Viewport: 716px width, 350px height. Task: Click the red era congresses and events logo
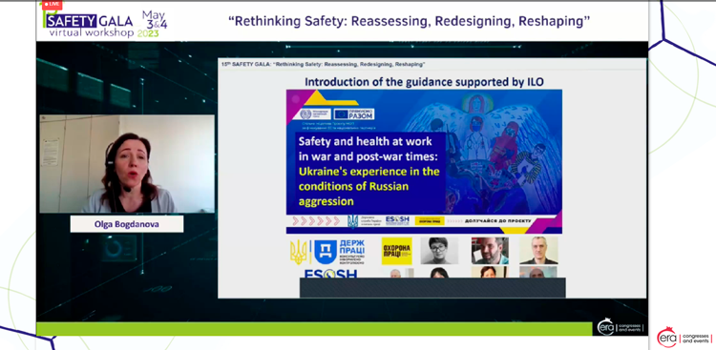click(684, 338)
